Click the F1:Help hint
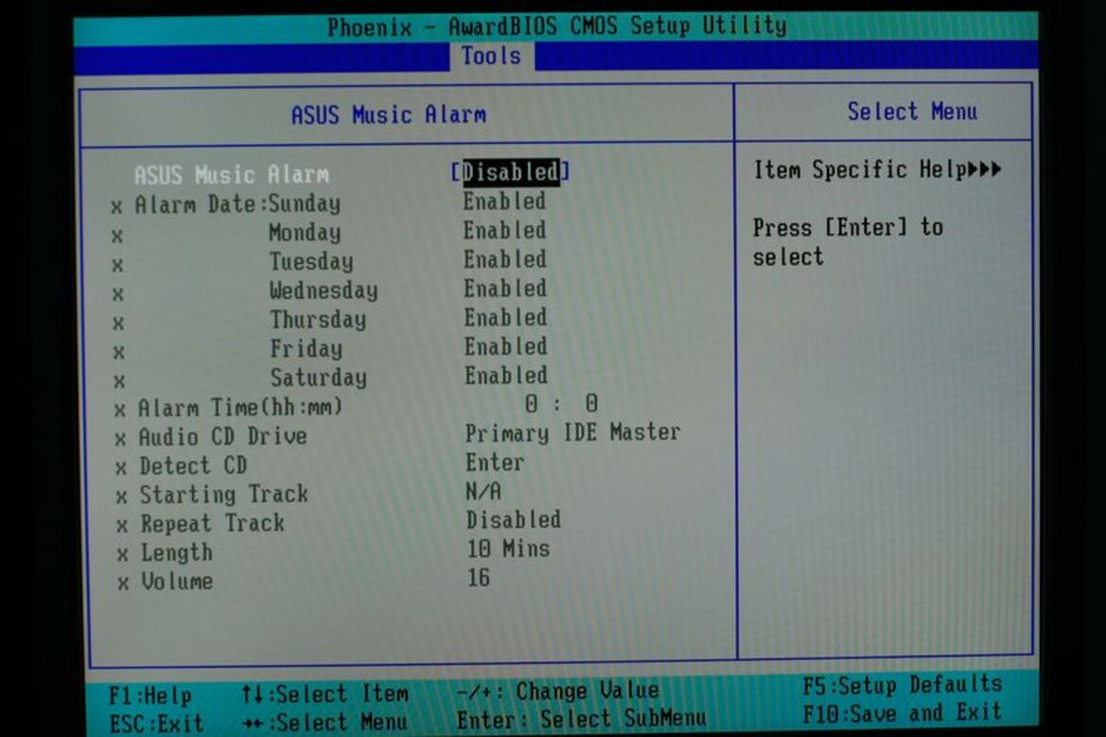The image size is (1106, 737). click(150, 696)
